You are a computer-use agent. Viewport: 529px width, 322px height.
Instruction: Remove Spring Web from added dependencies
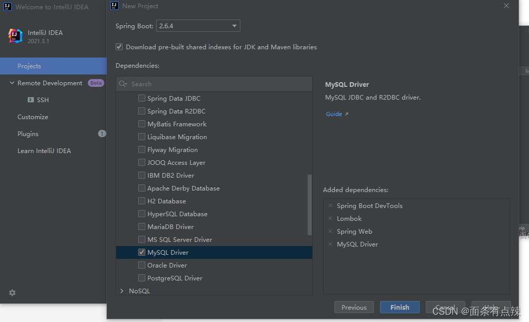tap(330, 231)
